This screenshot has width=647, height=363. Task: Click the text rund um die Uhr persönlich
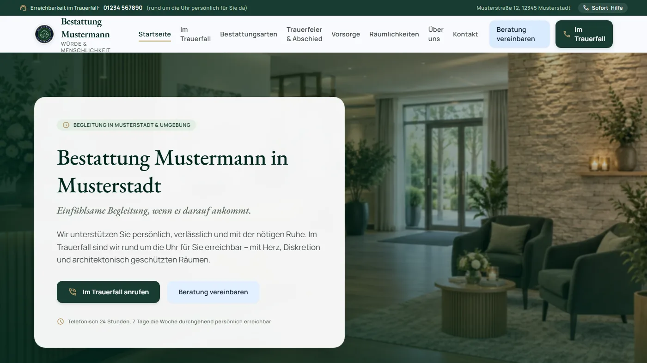[197, 8]
